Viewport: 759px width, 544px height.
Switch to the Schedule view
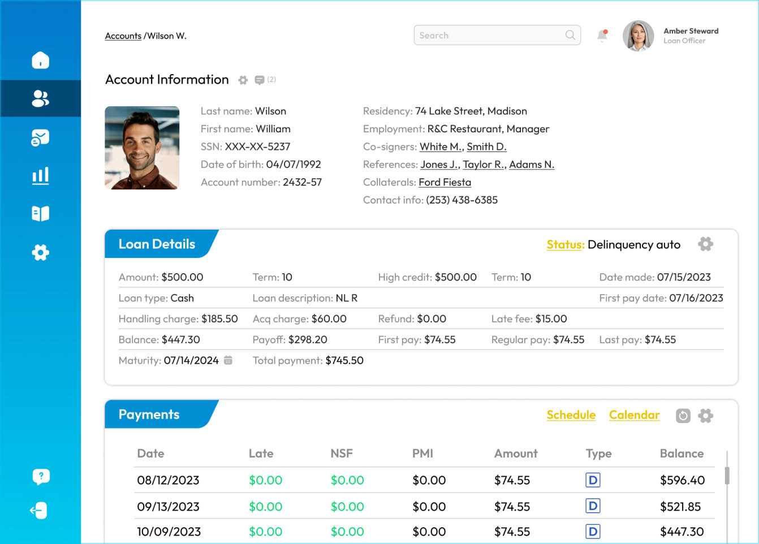571,415
